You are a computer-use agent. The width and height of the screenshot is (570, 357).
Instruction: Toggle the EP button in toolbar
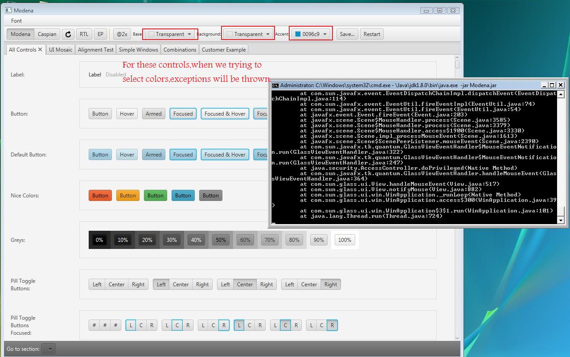point(100,34)
